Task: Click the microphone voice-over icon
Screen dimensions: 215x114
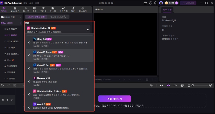Action: 151,85
